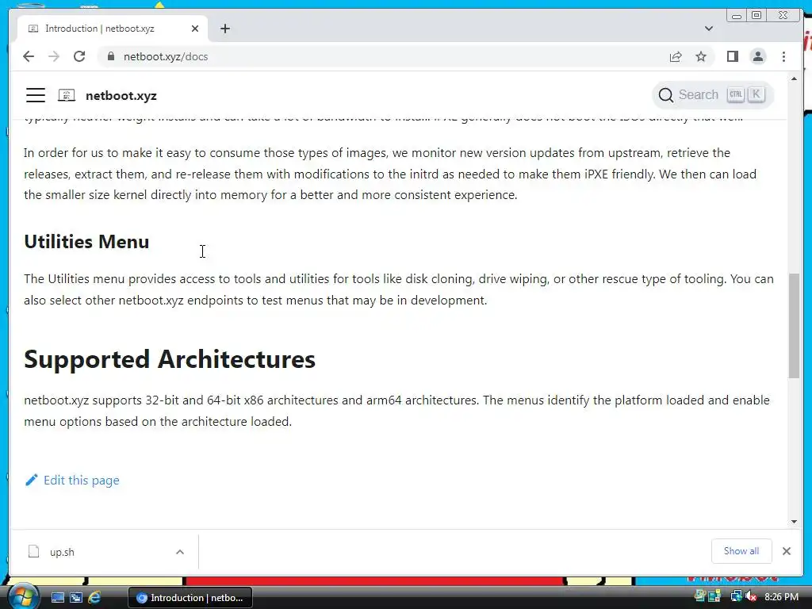Open the downloaded up.sh file
Image resolution: width=812 pixels, height=609 pixels.
pos(62,552)
